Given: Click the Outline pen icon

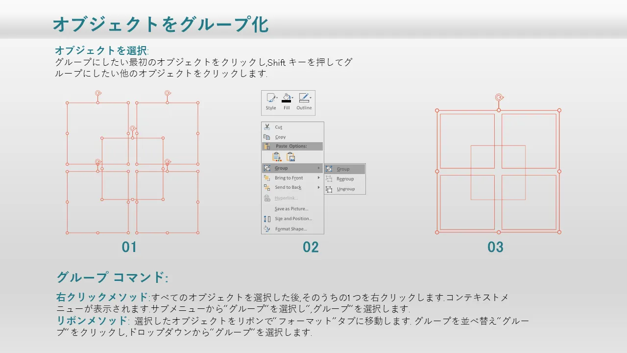Looking at the screenshot, I should tap(303, 97).
